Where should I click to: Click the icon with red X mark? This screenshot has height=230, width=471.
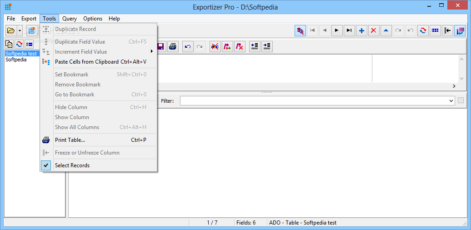pyautogui.click(x=240, y=46)
